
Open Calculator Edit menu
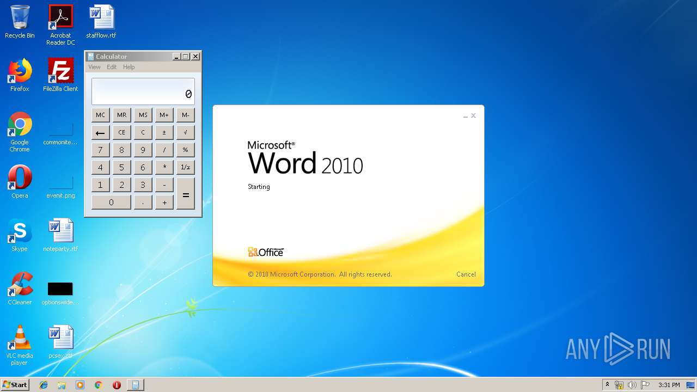tap(112, 67)
